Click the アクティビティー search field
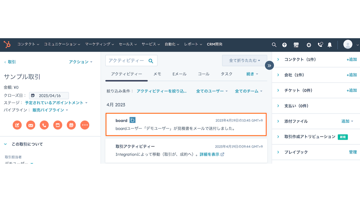Screen dimensions: 360x202 pyautogui.click(x=128, y=61)
